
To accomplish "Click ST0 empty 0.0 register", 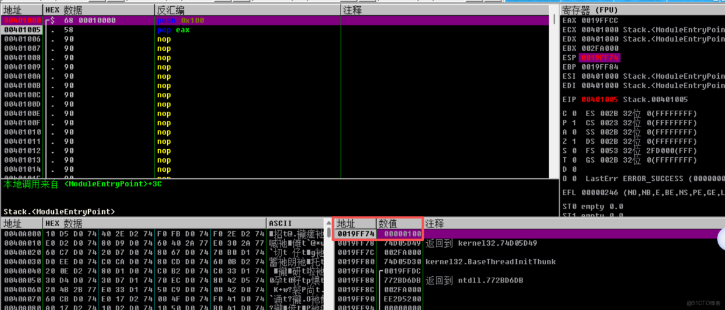I will click(593, 207).
